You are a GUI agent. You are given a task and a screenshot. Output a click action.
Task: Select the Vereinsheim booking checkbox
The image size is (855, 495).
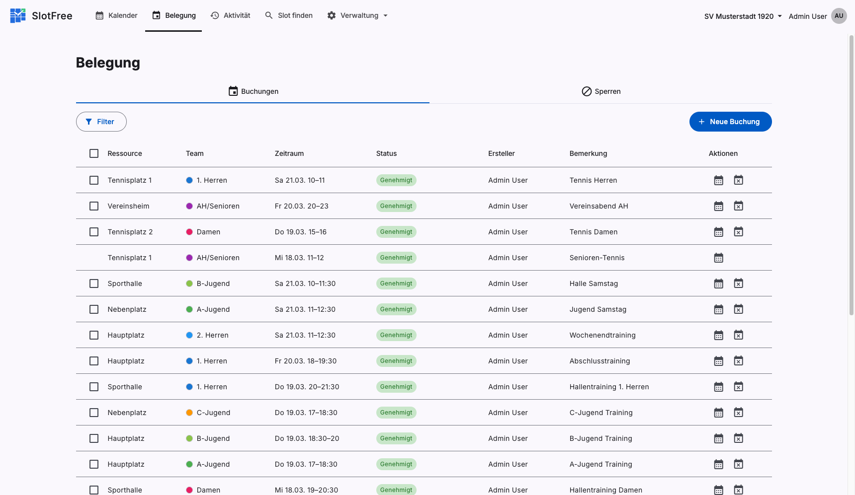pos(94,206)
